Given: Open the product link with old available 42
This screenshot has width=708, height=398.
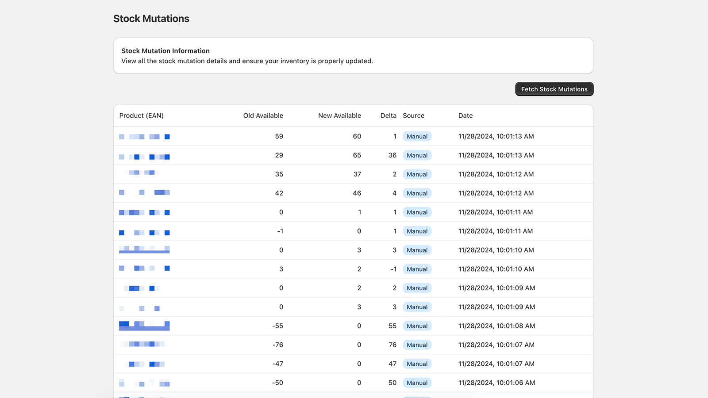Looking at the screenshot, I should click(144, 192).
